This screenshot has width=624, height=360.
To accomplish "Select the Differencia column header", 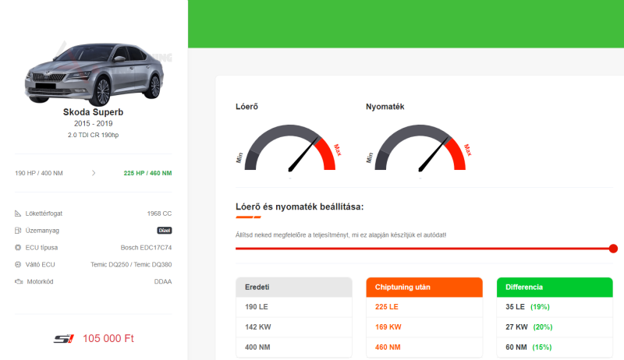I will tap(555, 287).
